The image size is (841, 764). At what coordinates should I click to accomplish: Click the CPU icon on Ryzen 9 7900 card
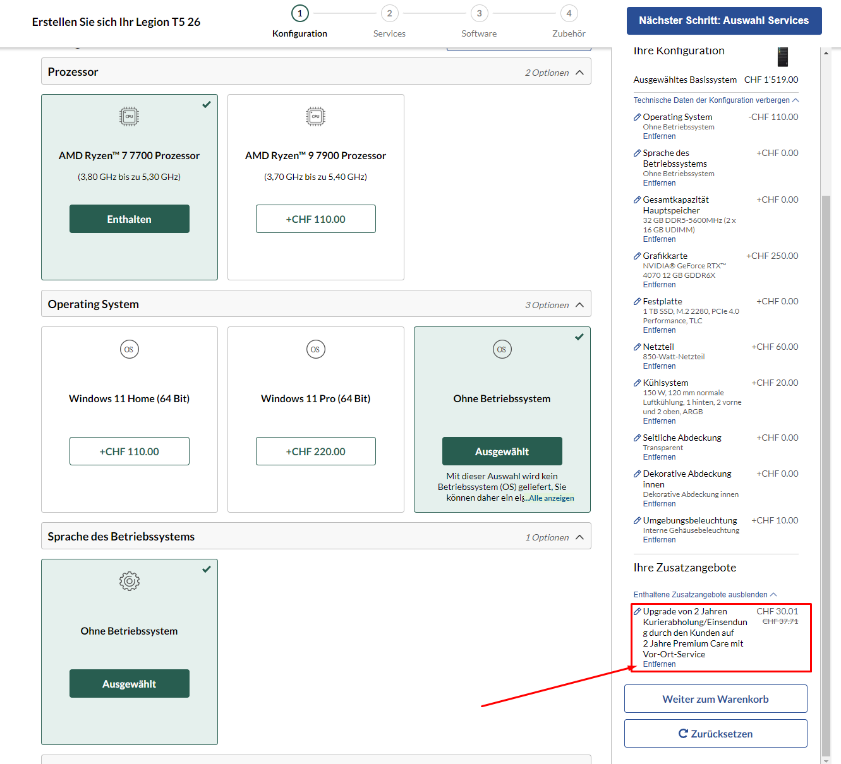315,117
